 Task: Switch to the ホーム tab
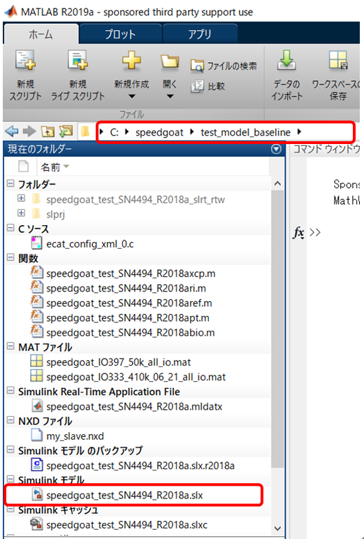coord(41,34)
